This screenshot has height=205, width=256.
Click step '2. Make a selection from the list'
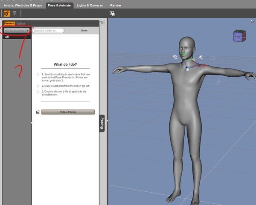click(66, 86)
